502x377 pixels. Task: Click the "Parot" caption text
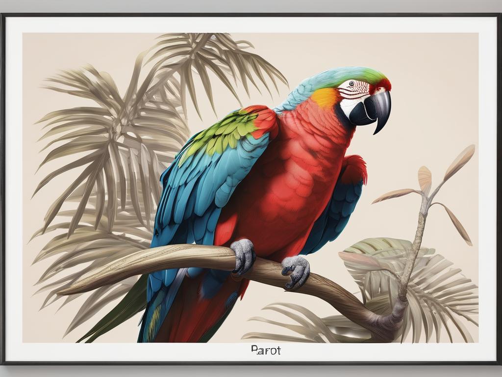pos(266,350)
